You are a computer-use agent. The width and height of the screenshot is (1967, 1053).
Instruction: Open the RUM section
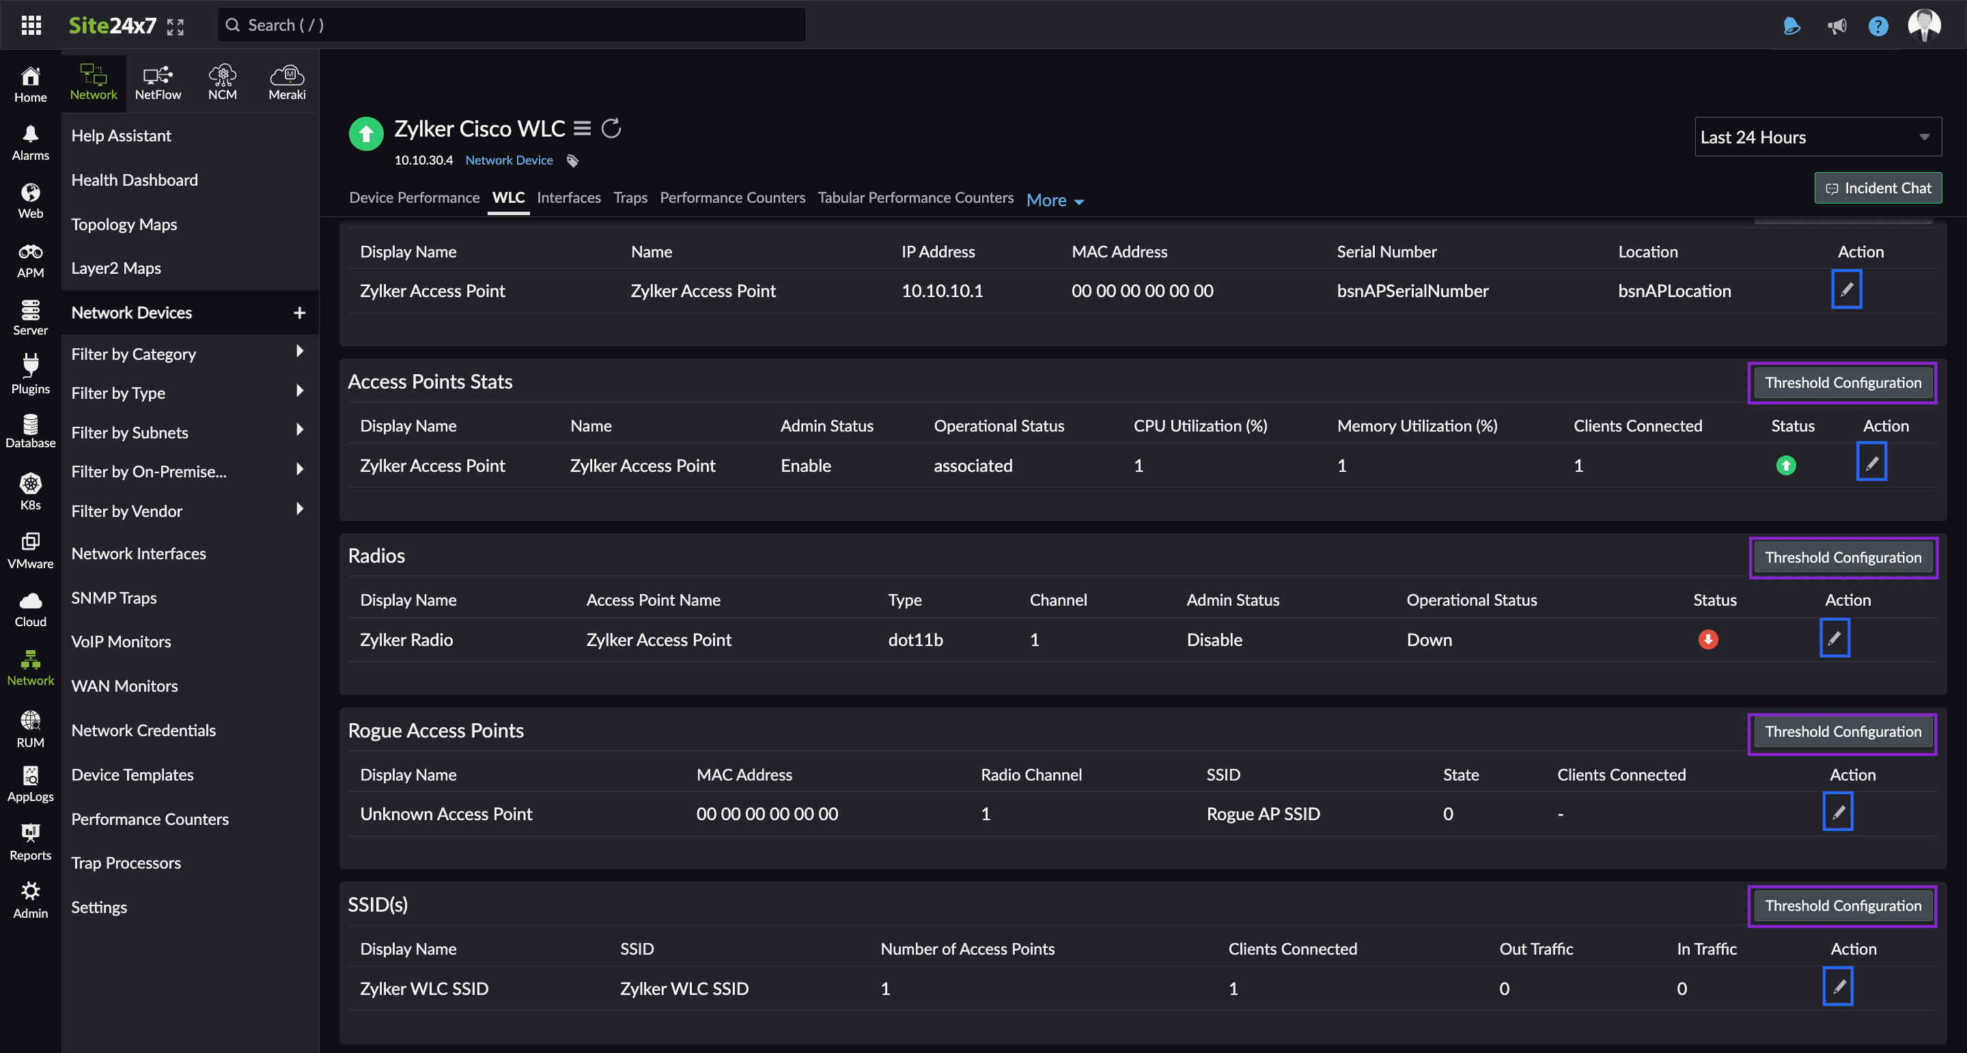click(31, 729)
